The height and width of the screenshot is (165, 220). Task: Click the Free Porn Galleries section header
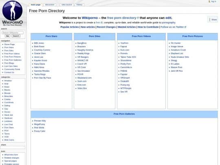coord(124,114)
